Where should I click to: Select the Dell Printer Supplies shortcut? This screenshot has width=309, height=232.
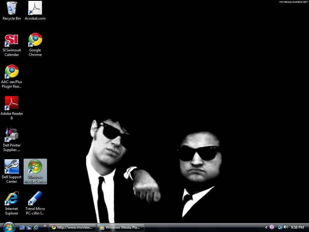(12, 135)
